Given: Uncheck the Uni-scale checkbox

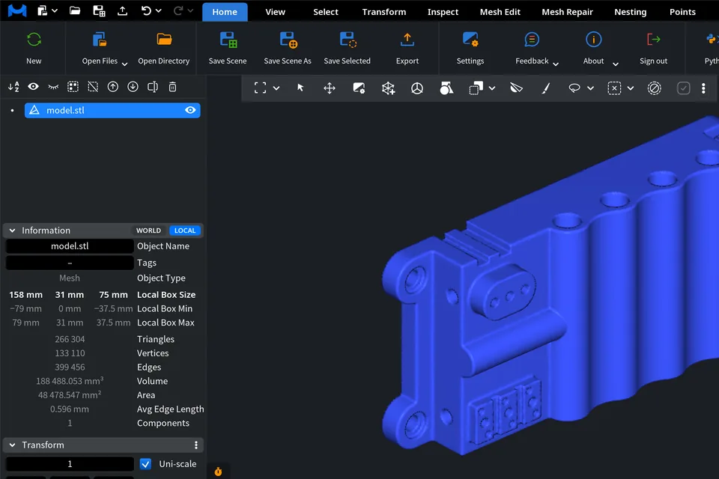Looking at the screenshot, I should [145, 464].
